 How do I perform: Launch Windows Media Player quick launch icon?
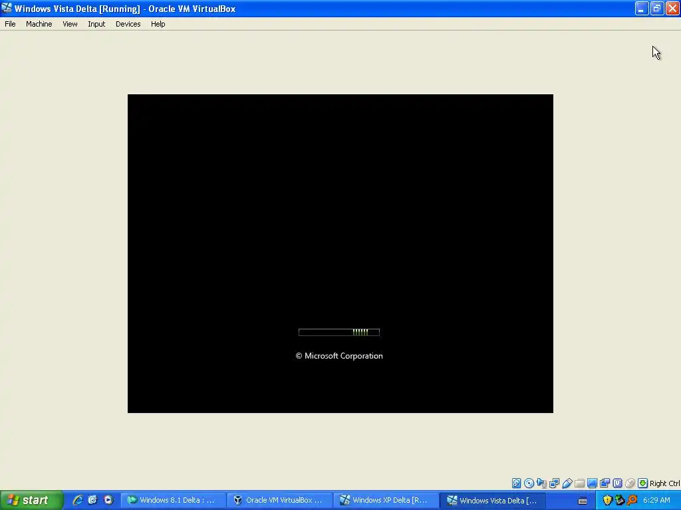[108, 500]
